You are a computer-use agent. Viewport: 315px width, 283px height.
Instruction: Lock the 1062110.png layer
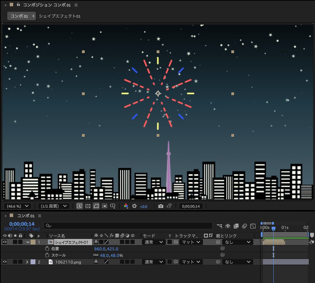pos(20,262)
